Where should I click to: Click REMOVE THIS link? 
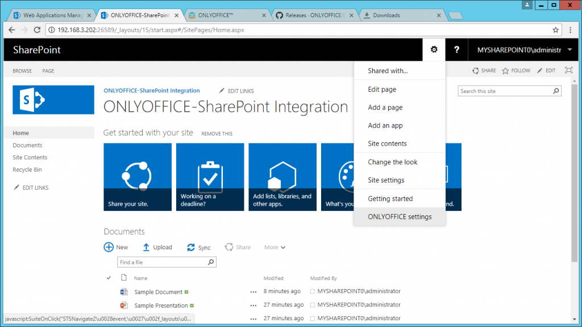coord(217,134)
